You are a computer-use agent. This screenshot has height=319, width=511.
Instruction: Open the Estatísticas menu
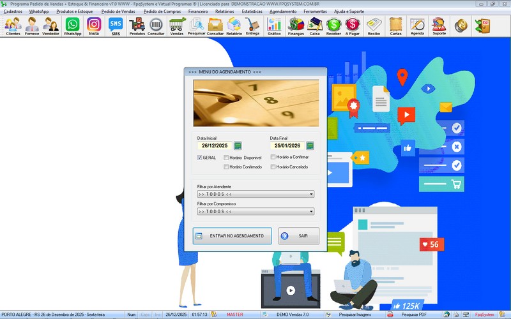tap(252, 11)
